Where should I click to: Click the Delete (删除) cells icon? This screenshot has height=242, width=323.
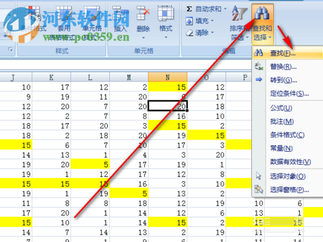click(x=143, y=14)
